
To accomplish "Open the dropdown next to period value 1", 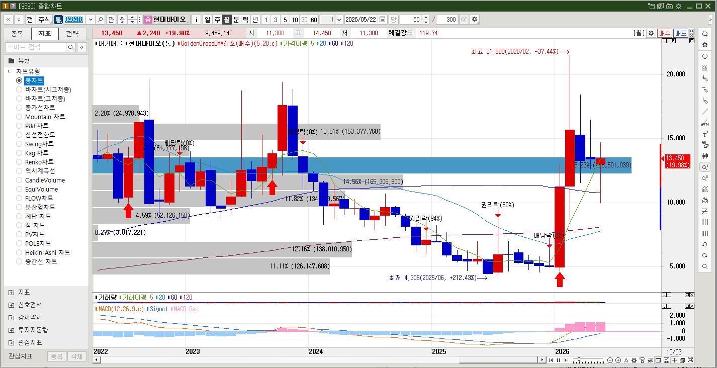I will pyautogui.click(x=339, y=20).
